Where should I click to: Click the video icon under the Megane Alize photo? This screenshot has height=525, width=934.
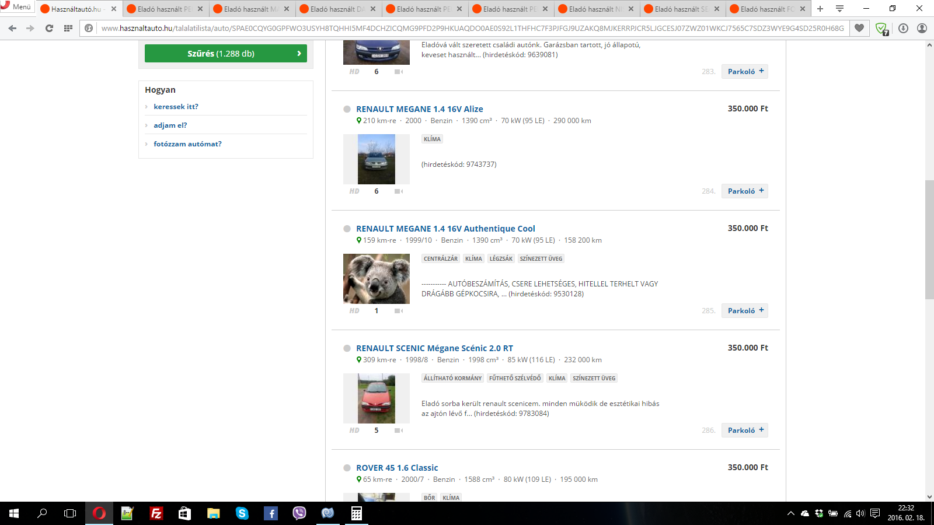pos(399,191)
